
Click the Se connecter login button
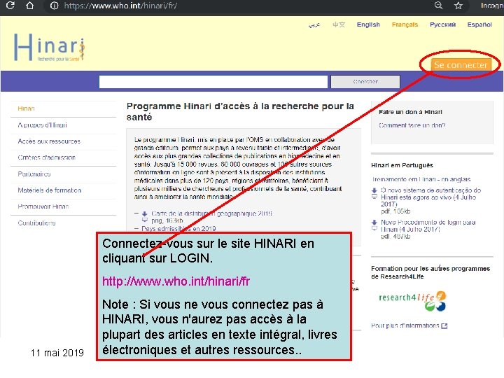coord(461,64)
